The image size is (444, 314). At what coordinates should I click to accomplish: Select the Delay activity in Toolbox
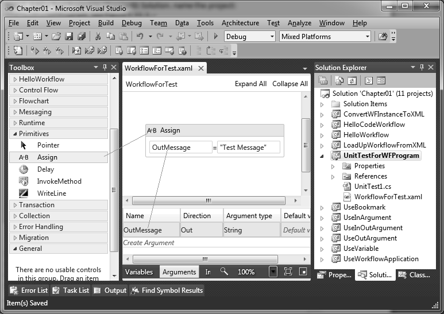pos(59,169)
